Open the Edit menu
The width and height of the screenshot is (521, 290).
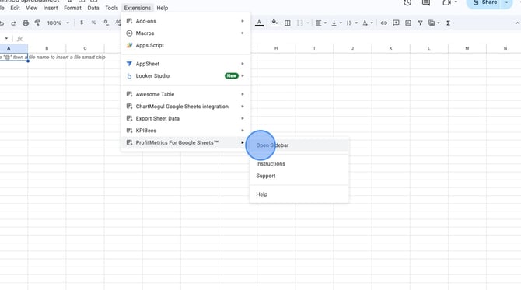15,8
